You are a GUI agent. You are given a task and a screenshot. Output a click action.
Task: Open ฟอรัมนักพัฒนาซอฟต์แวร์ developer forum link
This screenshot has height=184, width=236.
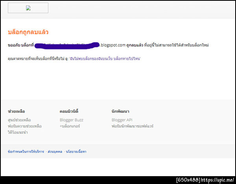[x=133, y=126]
